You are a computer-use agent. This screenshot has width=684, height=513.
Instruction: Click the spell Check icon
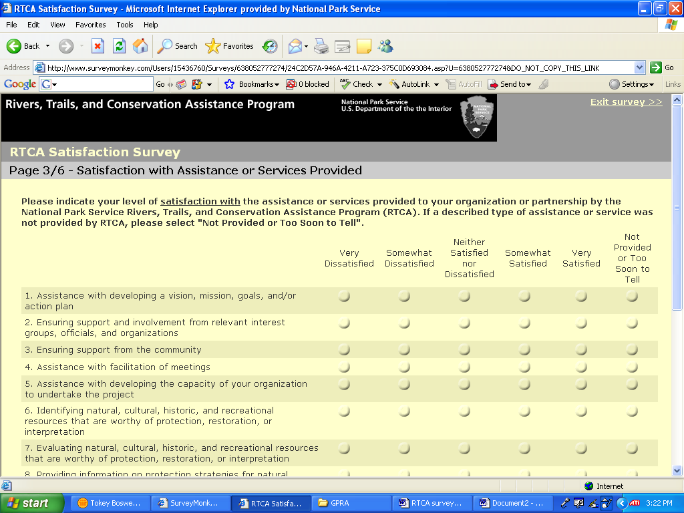(345, 84)
